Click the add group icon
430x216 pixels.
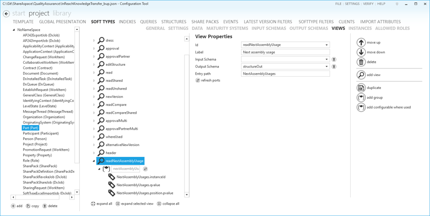361,98
